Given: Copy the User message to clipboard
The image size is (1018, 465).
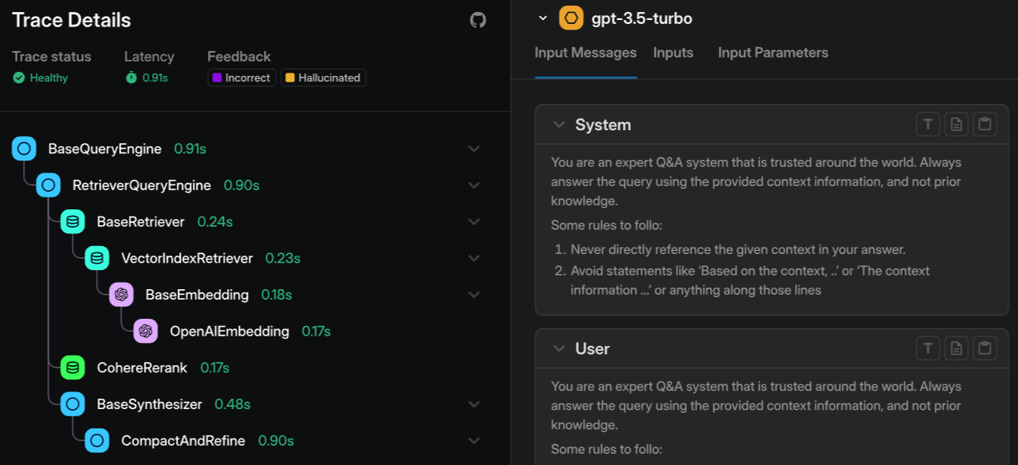Looking at the screenshot, I should tap(984, 348).
